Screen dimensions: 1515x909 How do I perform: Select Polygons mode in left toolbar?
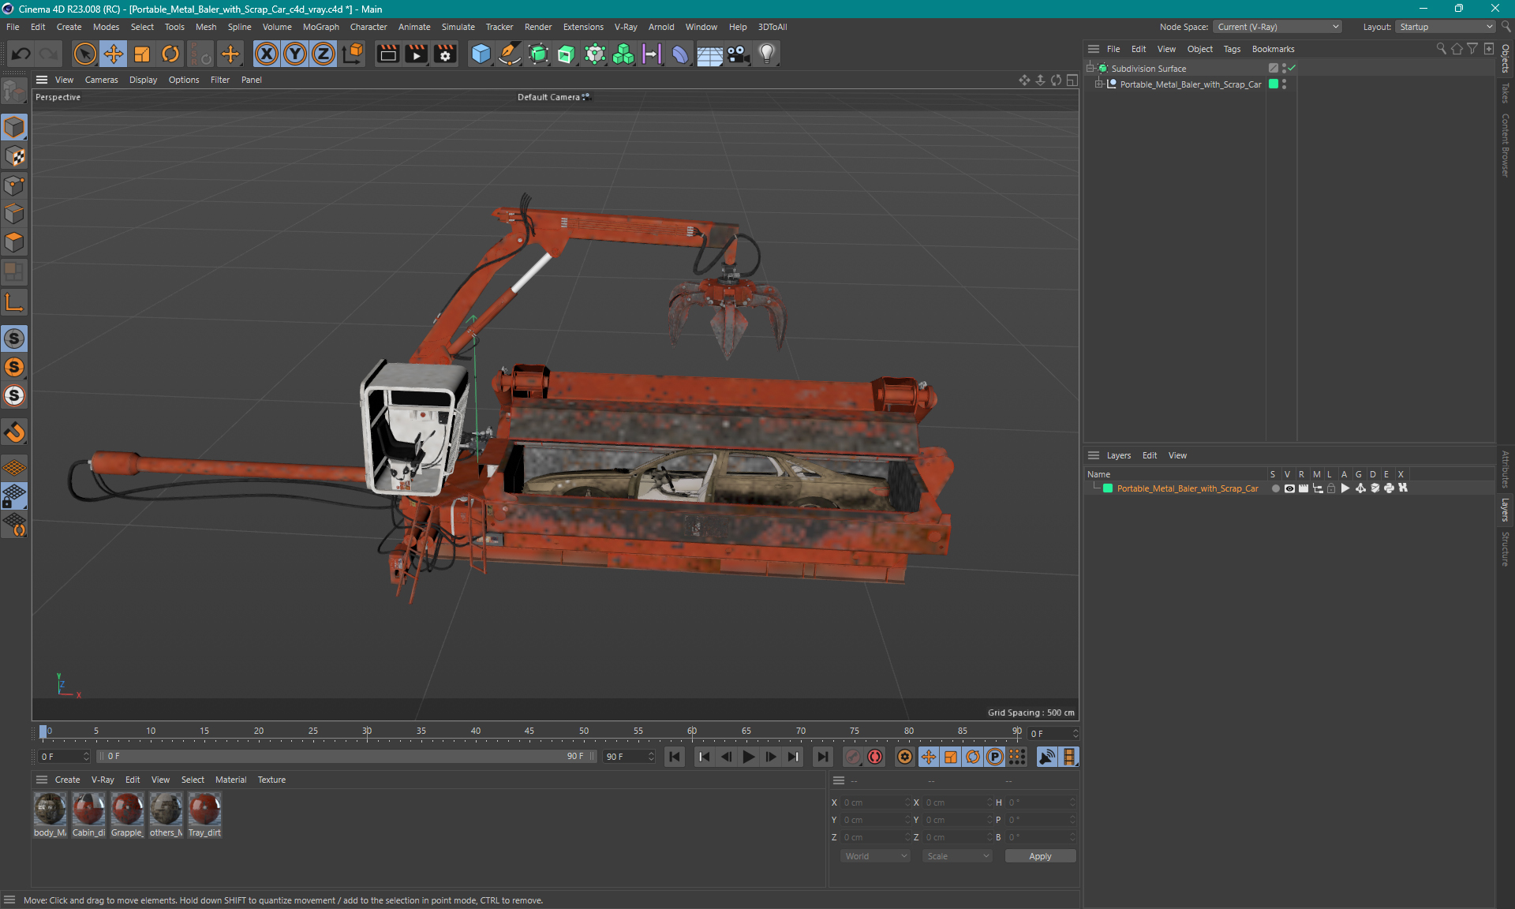click(14, 242)
